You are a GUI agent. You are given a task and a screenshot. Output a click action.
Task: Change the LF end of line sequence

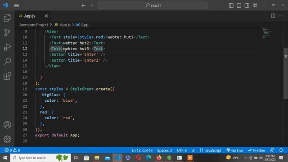(193, 150)
